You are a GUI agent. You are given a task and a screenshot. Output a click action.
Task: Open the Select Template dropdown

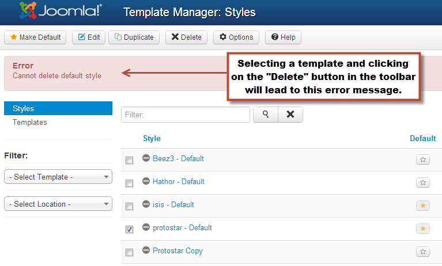58,177
